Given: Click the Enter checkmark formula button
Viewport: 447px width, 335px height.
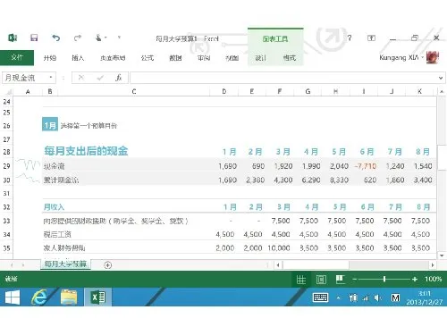Looking at the screenshot, I should tap(100, 78).
